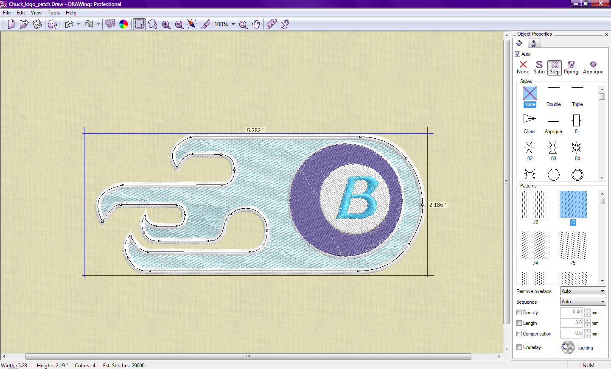The height and width of the screenshot is (369, 611).
Task: Open the Edit menu
Action: [21, 13]
